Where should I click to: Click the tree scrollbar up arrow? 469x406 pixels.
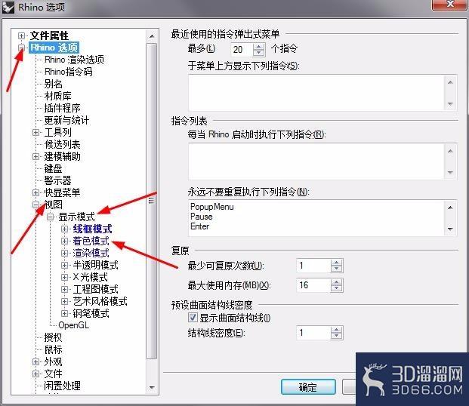tap(152, 36)
